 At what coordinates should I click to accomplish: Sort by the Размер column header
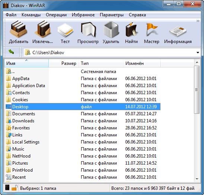coord(64,63)
